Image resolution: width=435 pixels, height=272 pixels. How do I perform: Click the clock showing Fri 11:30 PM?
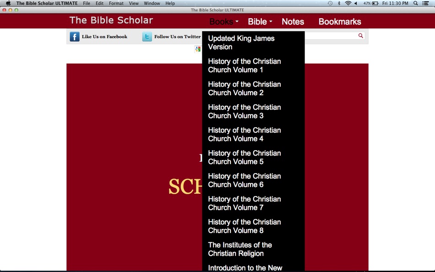tap(395, 3)
